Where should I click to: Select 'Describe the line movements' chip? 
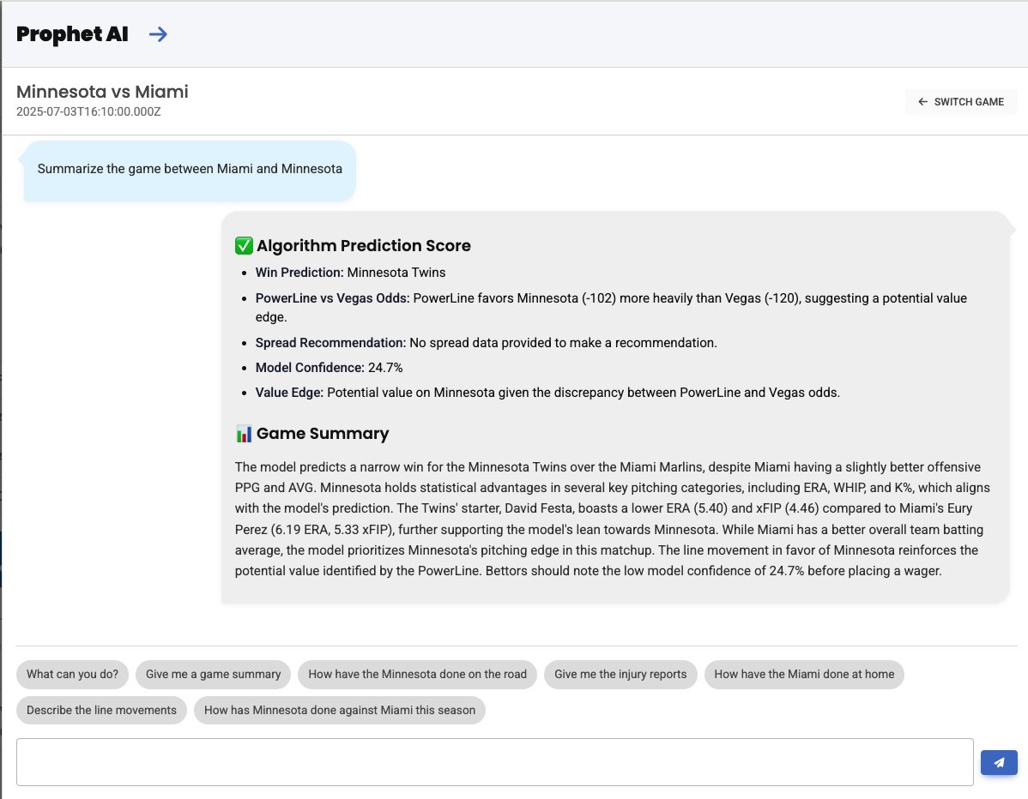(101, 710)
